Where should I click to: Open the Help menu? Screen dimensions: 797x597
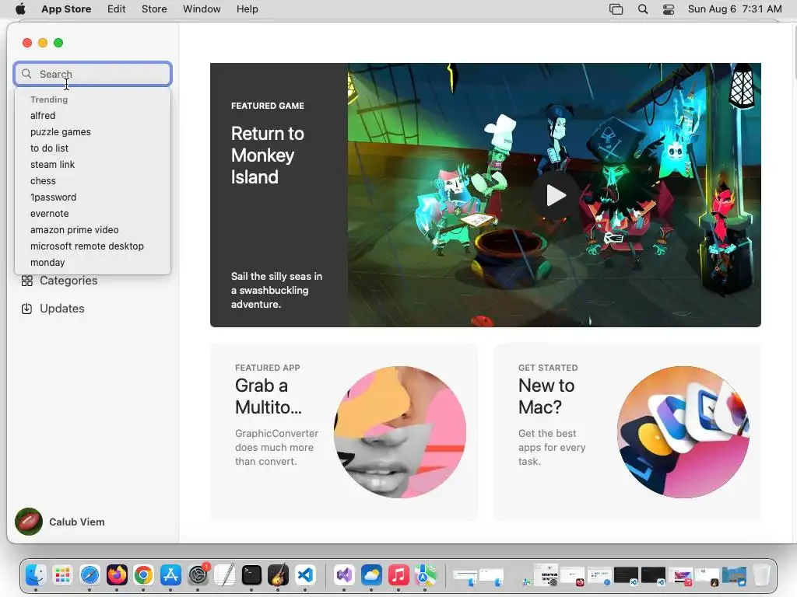click(x=247, y=9)
